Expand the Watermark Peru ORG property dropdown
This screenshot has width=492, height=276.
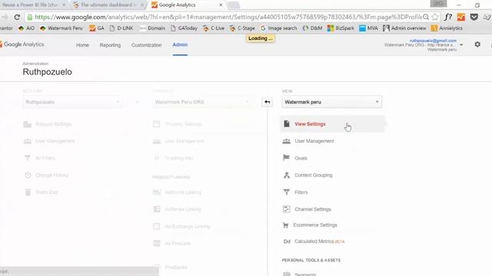click(201, 102)
